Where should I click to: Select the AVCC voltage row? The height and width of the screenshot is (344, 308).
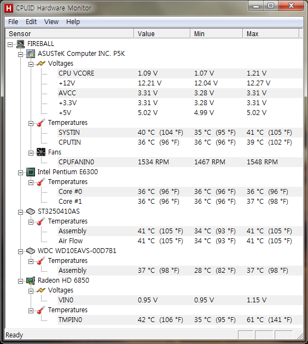[x=180, y=93]
